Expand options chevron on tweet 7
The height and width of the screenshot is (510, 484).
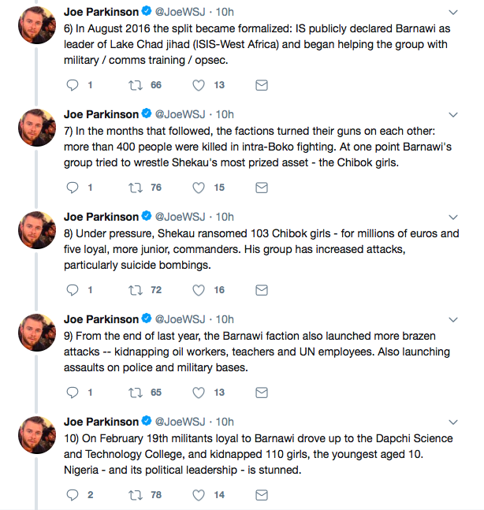pyautogui.click(x=453, y=115)
